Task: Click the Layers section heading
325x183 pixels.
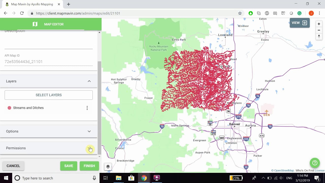Action: pos(11,81)
